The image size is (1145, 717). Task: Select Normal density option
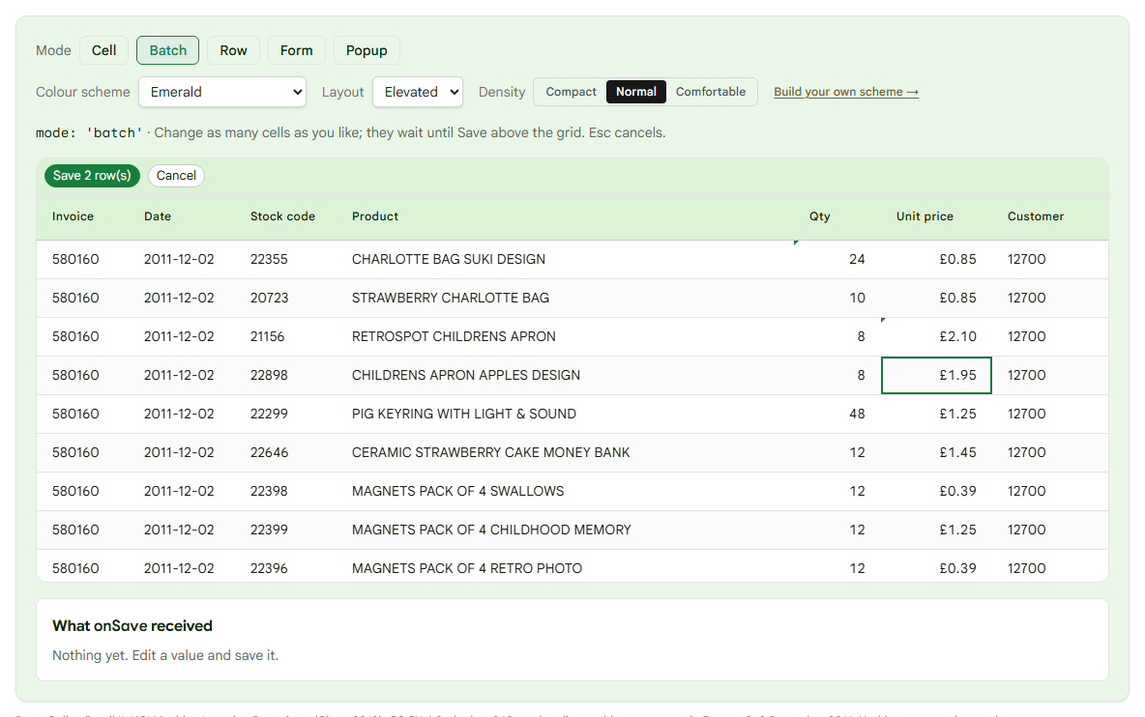(636, 92)
